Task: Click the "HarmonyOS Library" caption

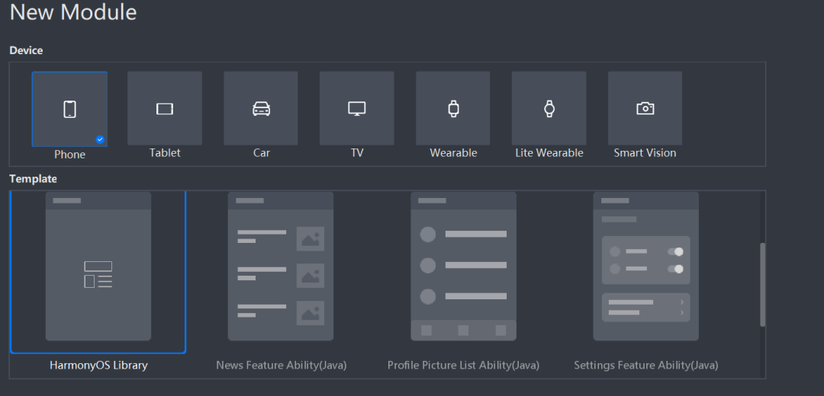Action: pos(98,365)
